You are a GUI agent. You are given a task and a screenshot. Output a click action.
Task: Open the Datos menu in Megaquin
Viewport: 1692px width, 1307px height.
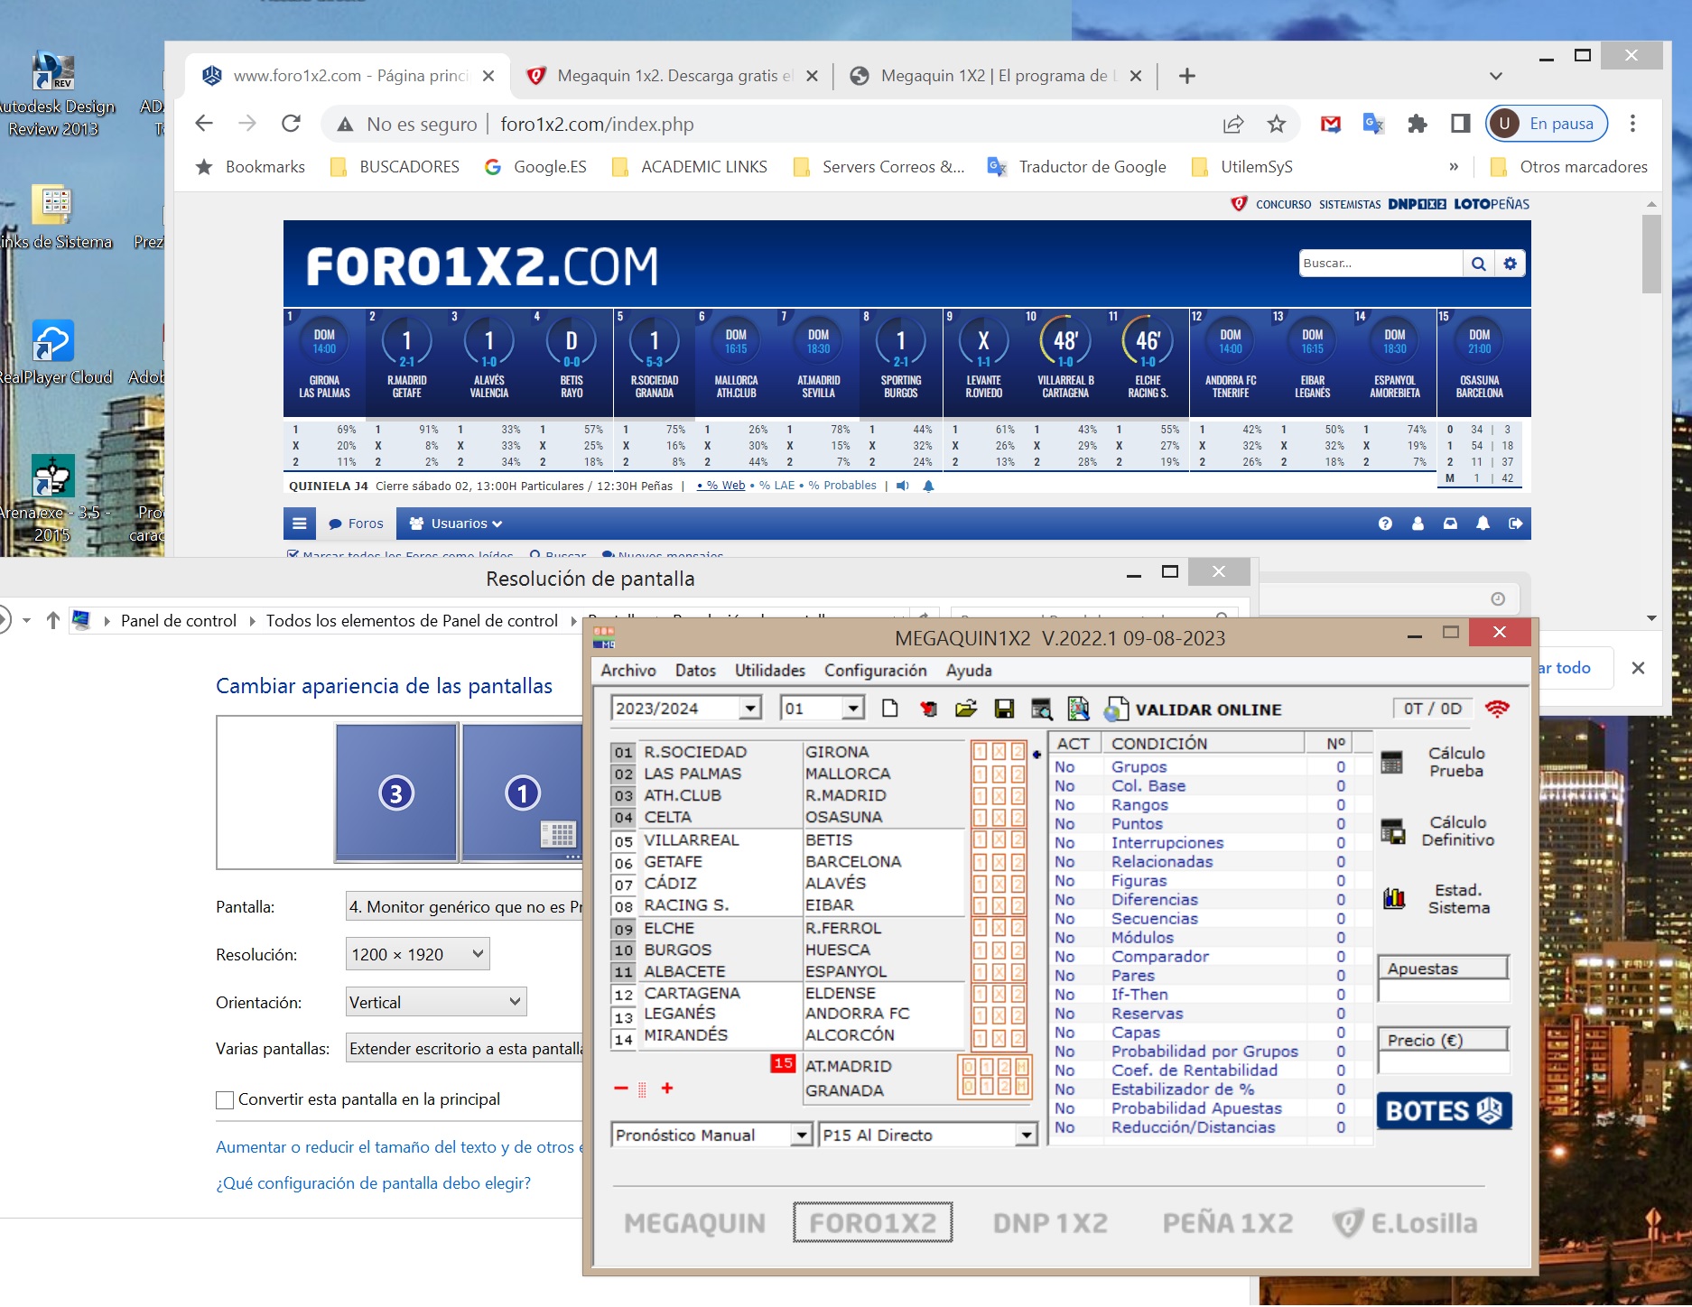click(695, 671)
